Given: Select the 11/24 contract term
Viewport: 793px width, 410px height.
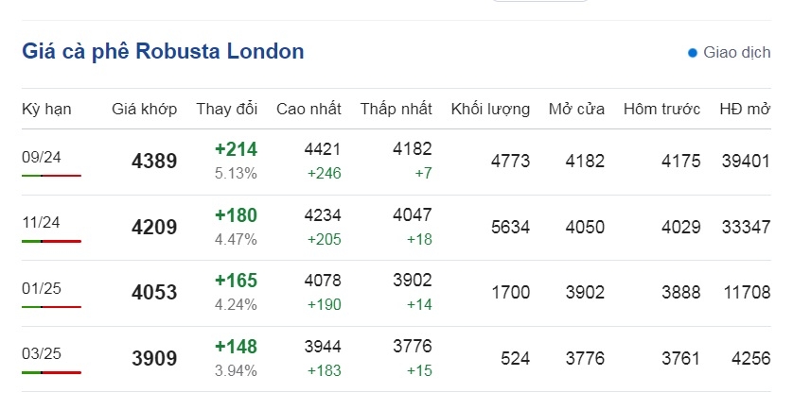Looking at the screenshot, I should (41, 222).
